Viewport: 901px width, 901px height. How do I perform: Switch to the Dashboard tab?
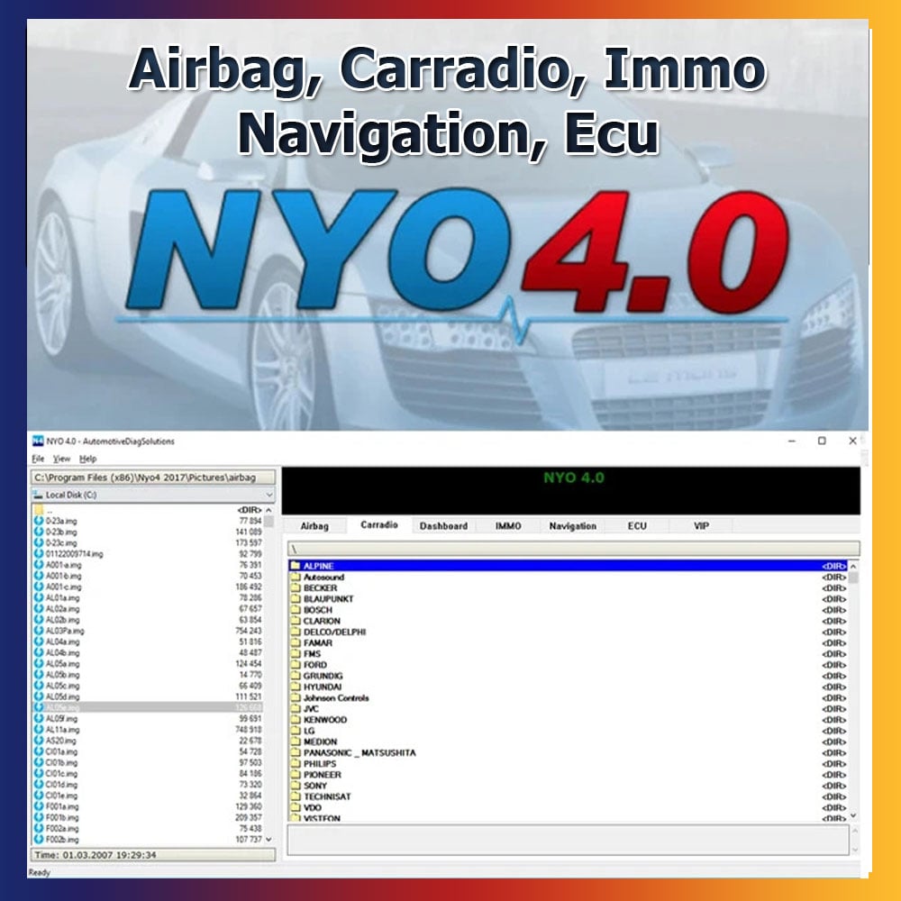click(x=443, y=526)
